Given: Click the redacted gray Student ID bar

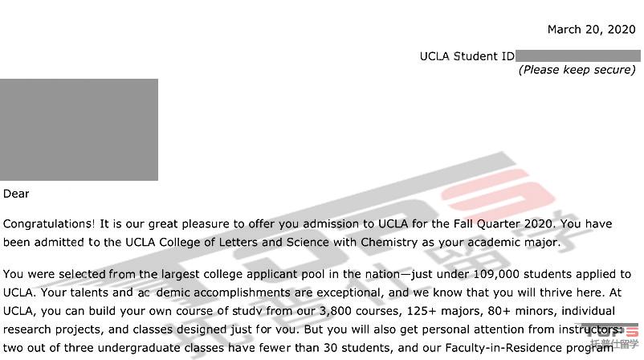Looking at the screenshot, I should (x=578, y=56).
